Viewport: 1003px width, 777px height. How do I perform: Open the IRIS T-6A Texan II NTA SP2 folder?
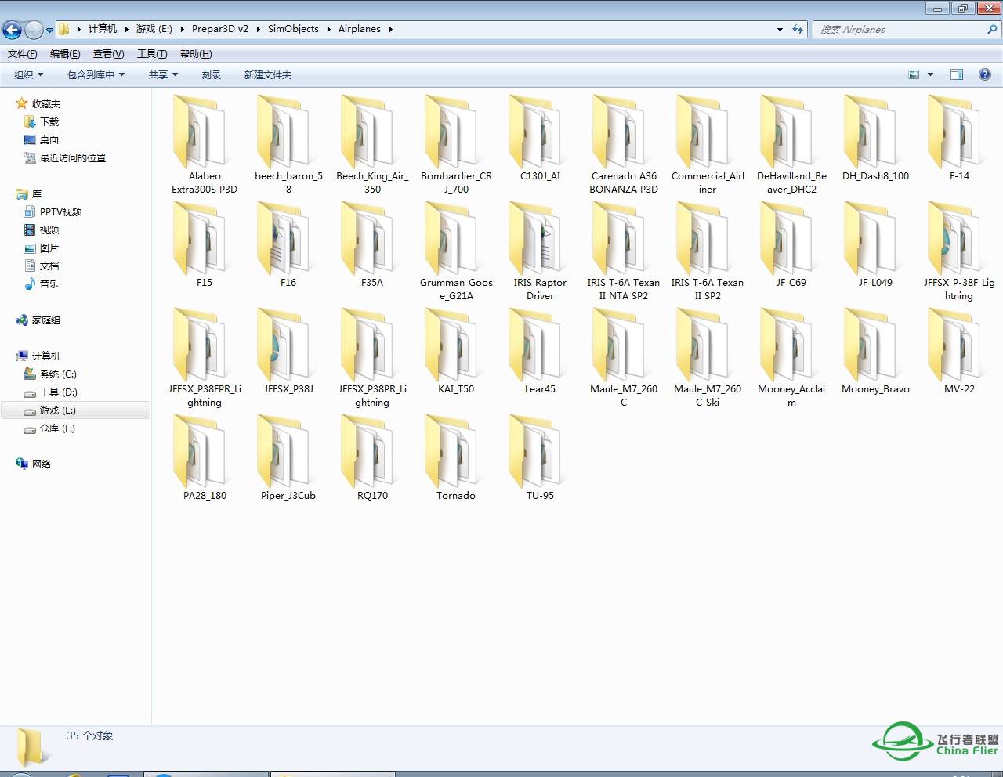point(624,251)
